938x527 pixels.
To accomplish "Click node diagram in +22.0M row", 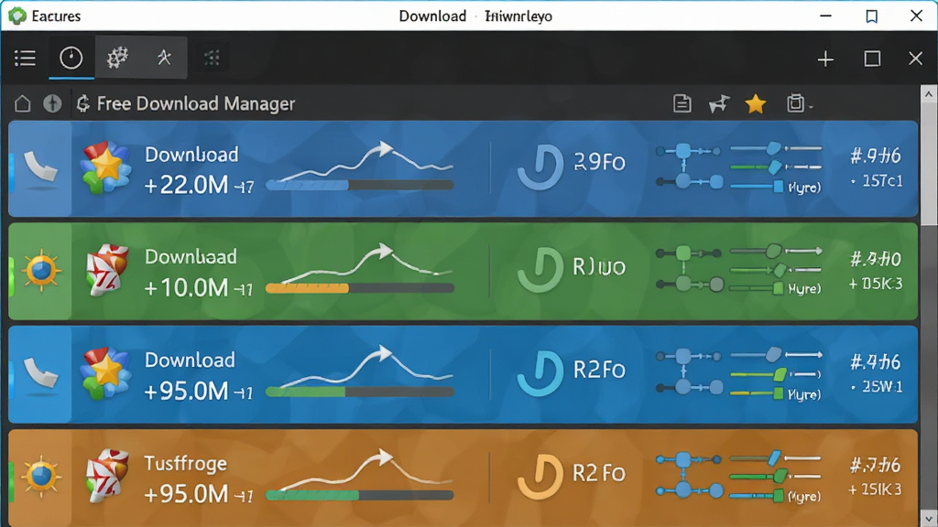I will point(689,167).
